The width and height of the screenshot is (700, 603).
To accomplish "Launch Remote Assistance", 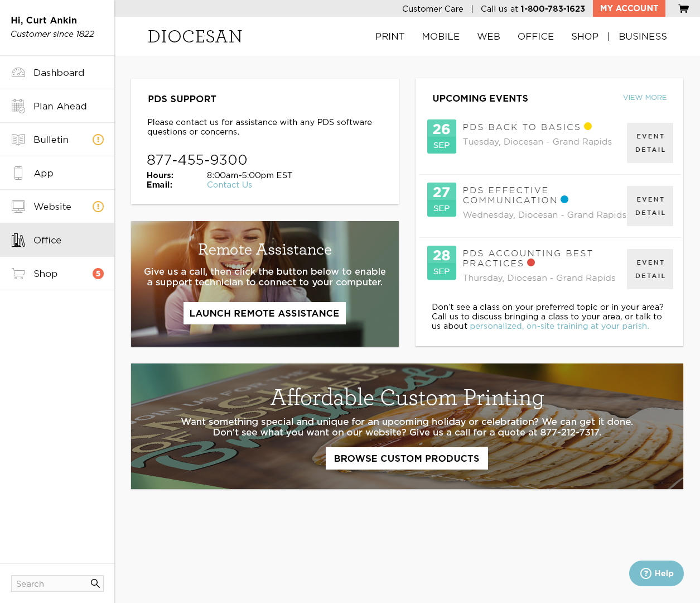I will [264, 313].
